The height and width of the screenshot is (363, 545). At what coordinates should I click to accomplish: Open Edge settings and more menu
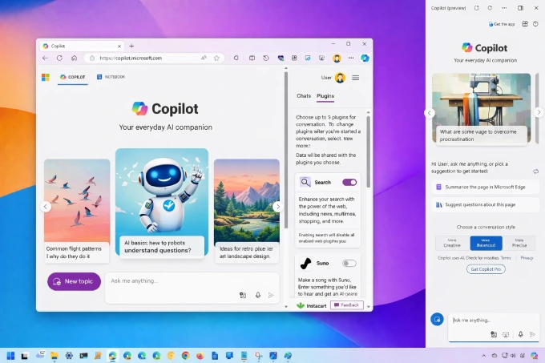[x=351, y=58]
